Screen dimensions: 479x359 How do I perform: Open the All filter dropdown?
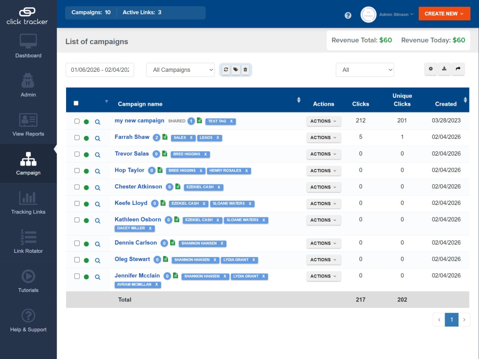pos(365,70)
